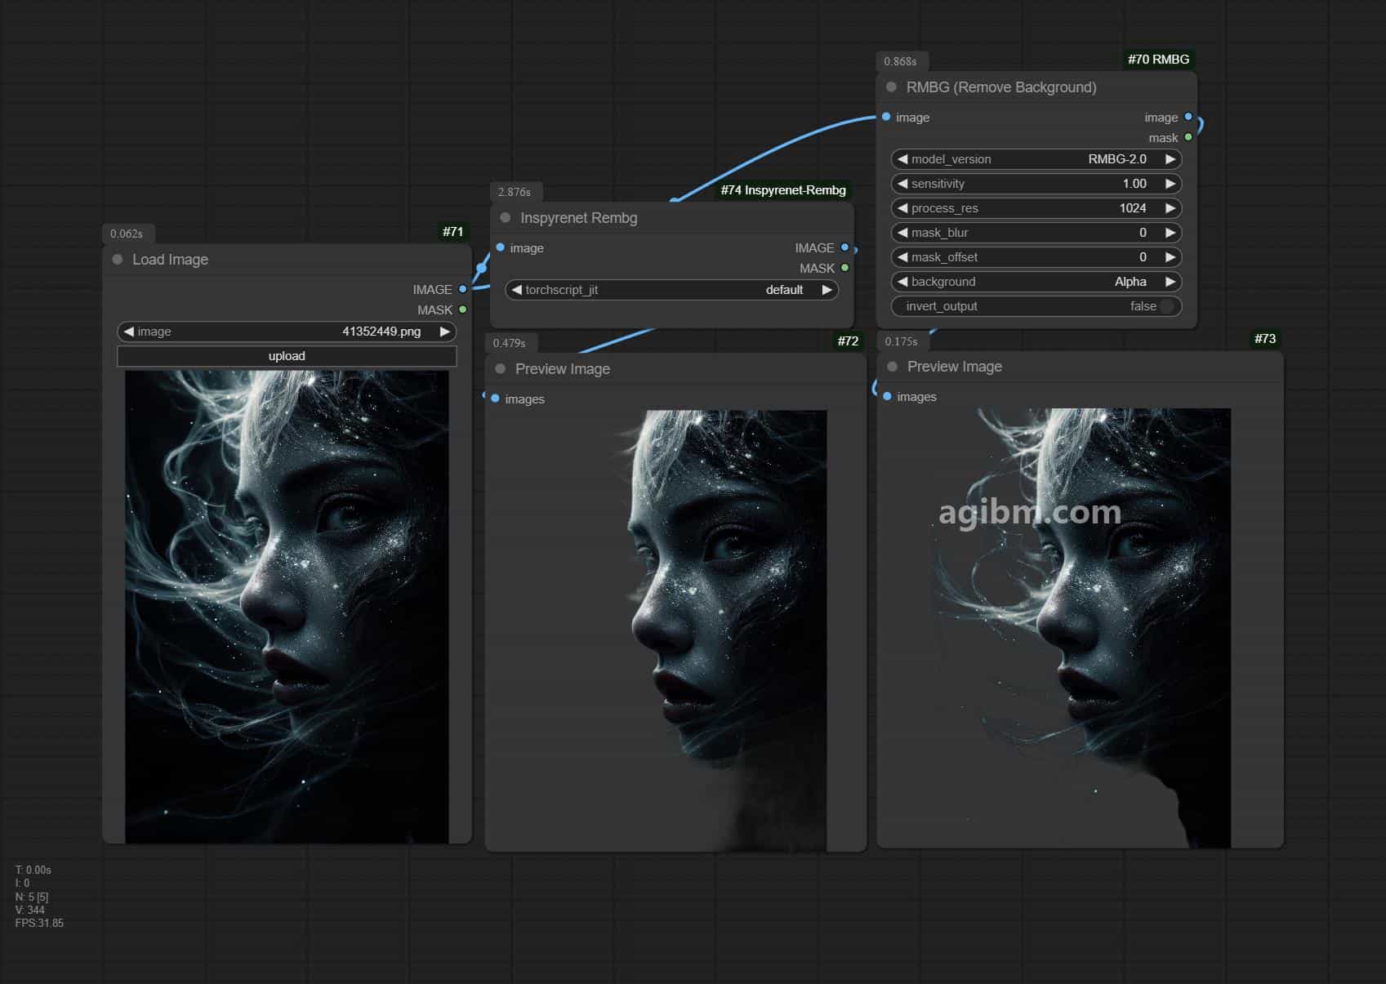Decrease process_res with left arrow
Viewport: 1386px width, 984px height.
902,208
